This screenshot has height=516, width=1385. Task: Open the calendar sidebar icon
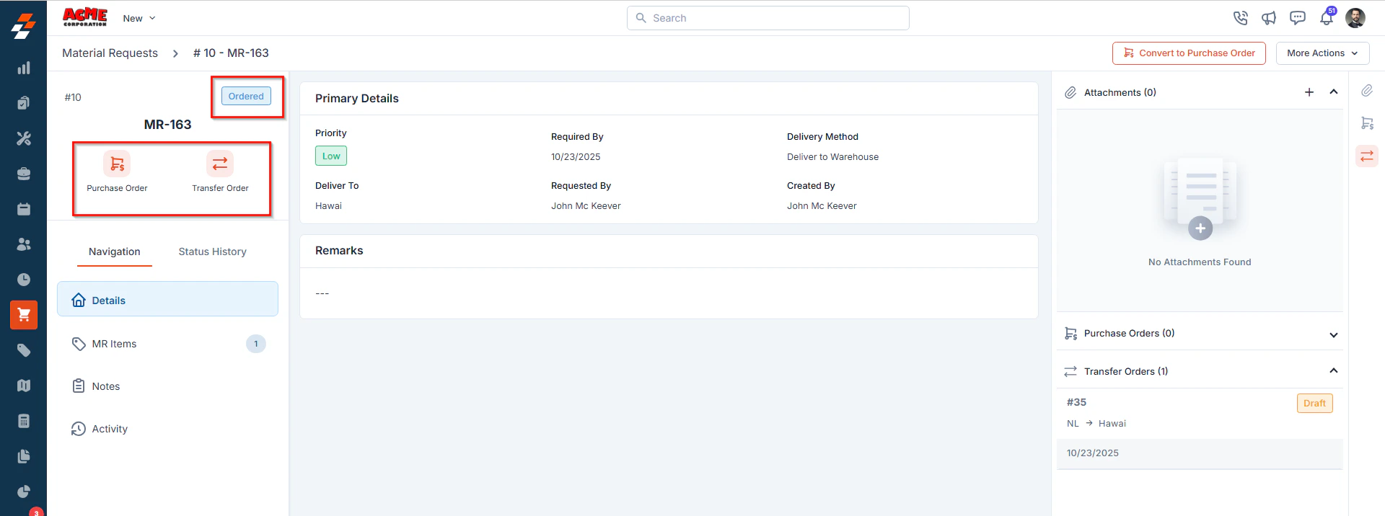tap(24, 209)
